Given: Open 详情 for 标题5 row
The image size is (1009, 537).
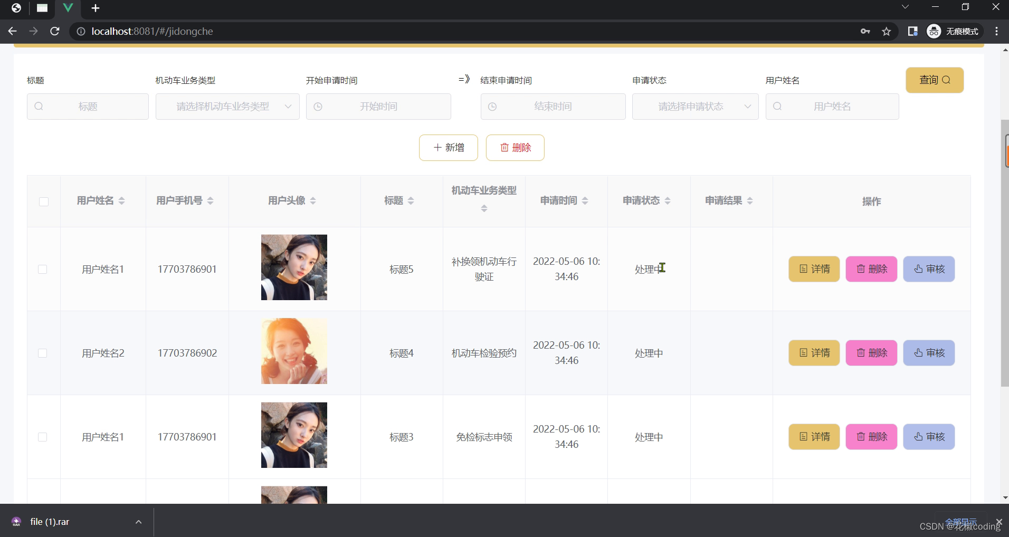Looking at the screenshot, I should (814, 269).
